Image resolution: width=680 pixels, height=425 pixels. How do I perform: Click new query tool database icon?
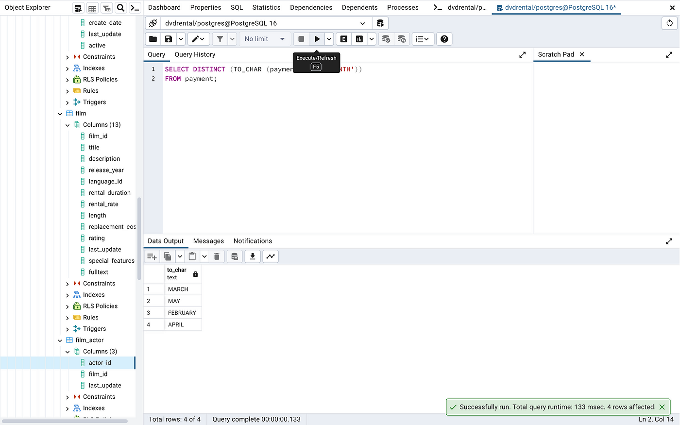tap(380, 23)
